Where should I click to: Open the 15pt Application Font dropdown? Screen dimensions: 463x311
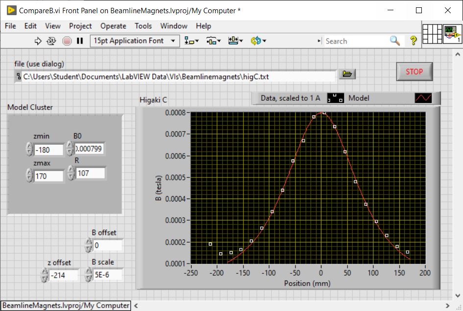(x=135, y=41)
